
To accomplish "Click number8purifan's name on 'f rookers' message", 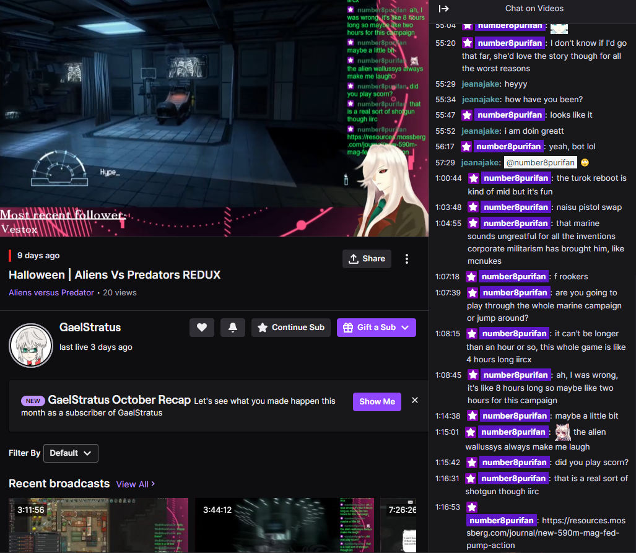I will pyautogui.click(x=513, y=277).
